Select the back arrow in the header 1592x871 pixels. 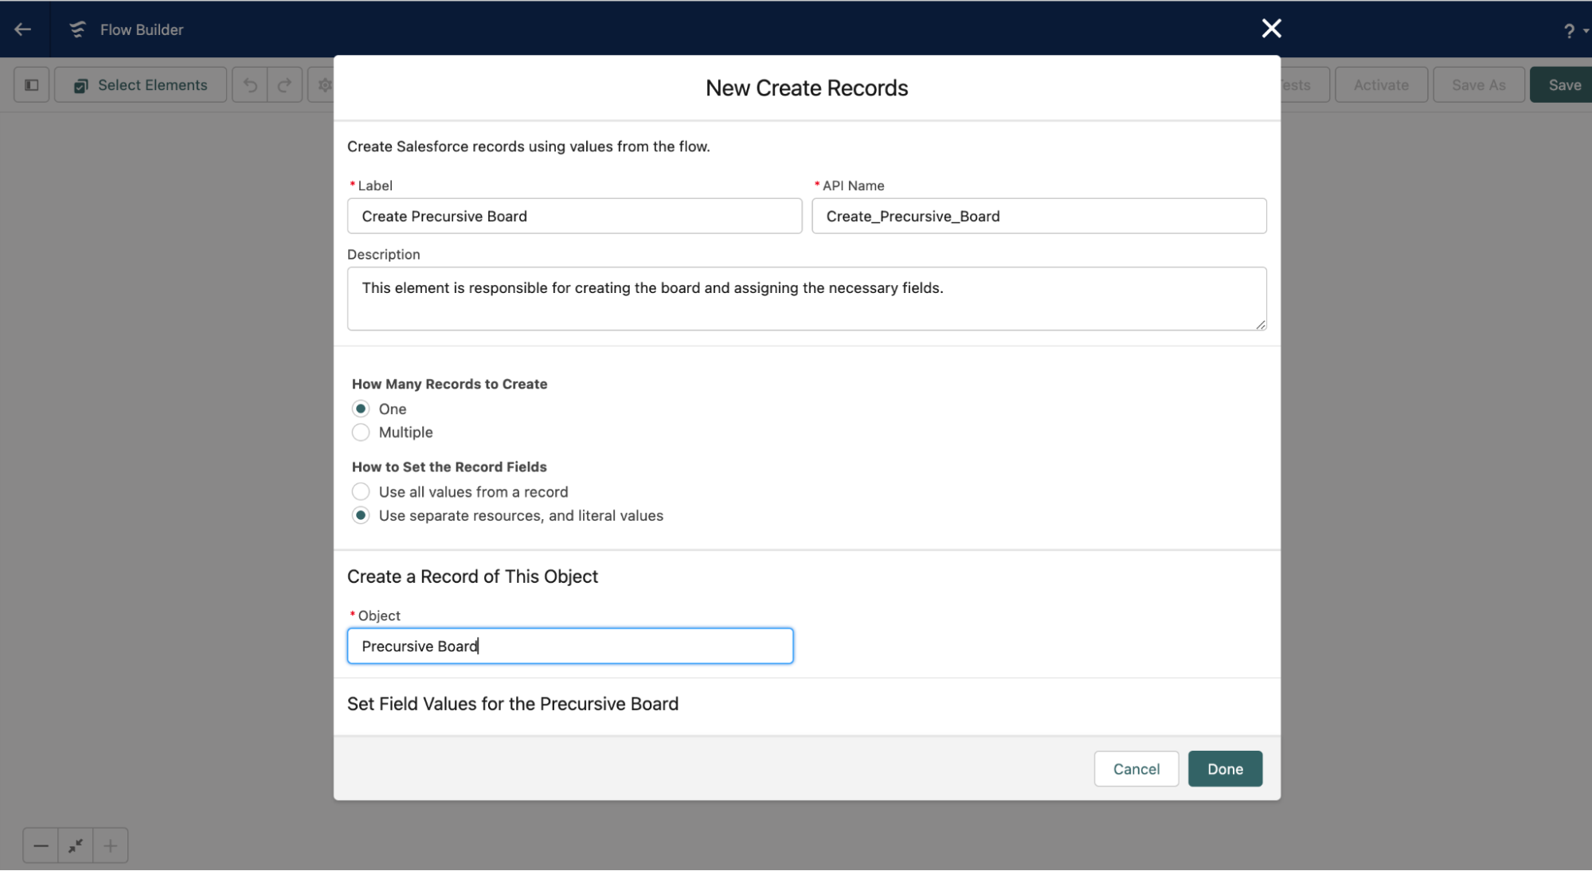tap(22, 29)
